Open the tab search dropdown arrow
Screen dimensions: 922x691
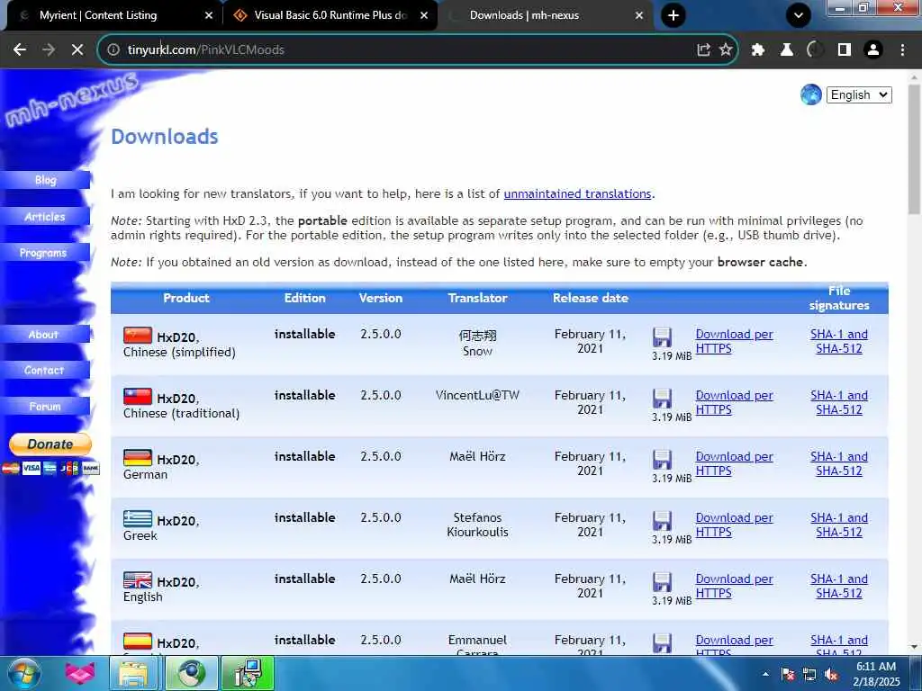798,15
